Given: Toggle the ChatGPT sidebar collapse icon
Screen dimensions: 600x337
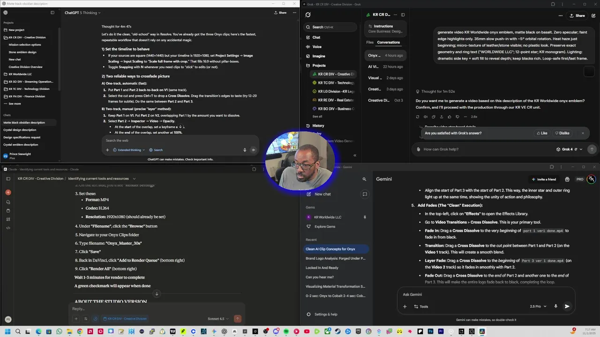Looking at the screenshot, I should [52, 13].
